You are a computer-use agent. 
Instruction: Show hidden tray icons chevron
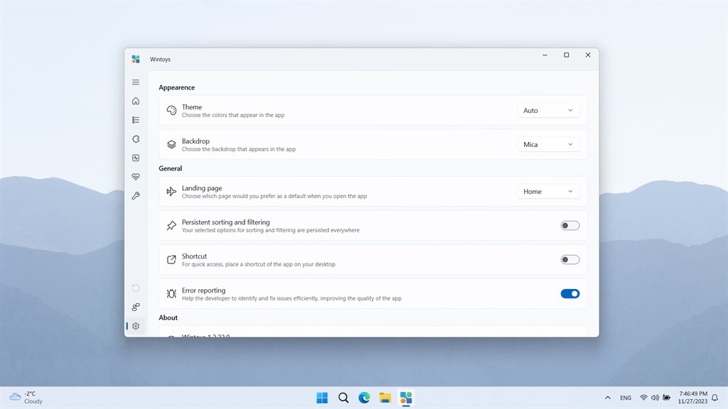(x=607, y=398)
